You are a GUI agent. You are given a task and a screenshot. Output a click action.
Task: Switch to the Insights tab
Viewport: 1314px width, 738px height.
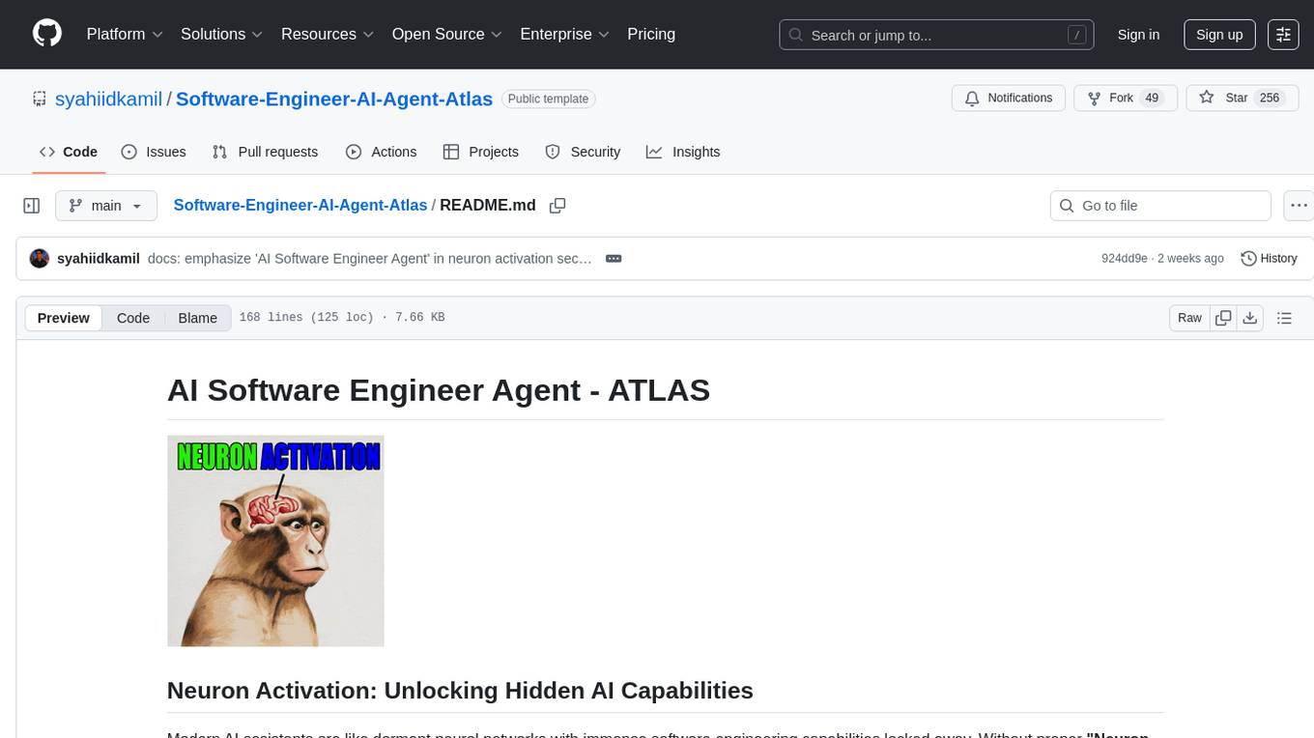pyautogui.click(x=683, y=152)
